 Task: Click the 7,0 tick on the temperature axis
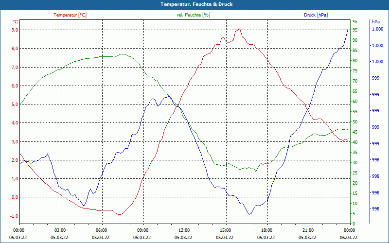click(x=15, y=67)
